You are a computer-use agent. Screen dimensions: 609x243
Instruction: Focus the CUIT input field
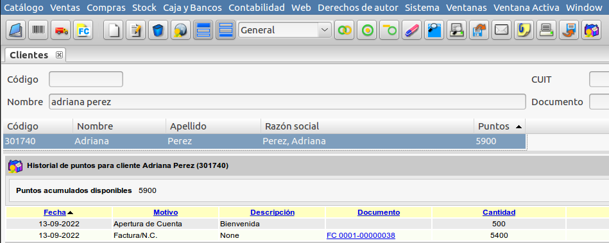click(599, 80)
